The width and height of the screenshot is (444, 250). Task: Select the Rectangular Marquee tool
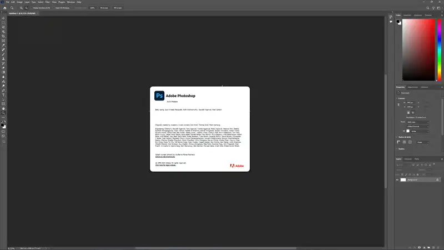3,23
